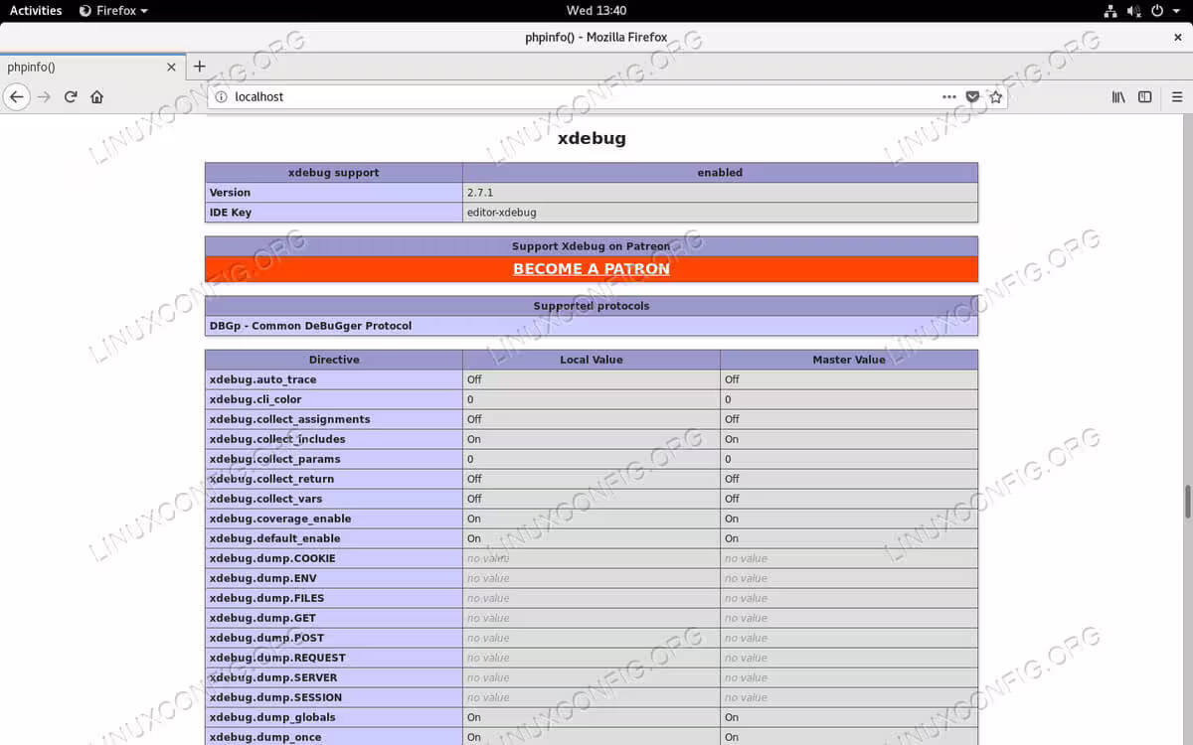Screen dimensions: 1193x745
Task: Click the IDE Key value editor-xdebug
Action: pyautogui.click(x=501, y=213)
